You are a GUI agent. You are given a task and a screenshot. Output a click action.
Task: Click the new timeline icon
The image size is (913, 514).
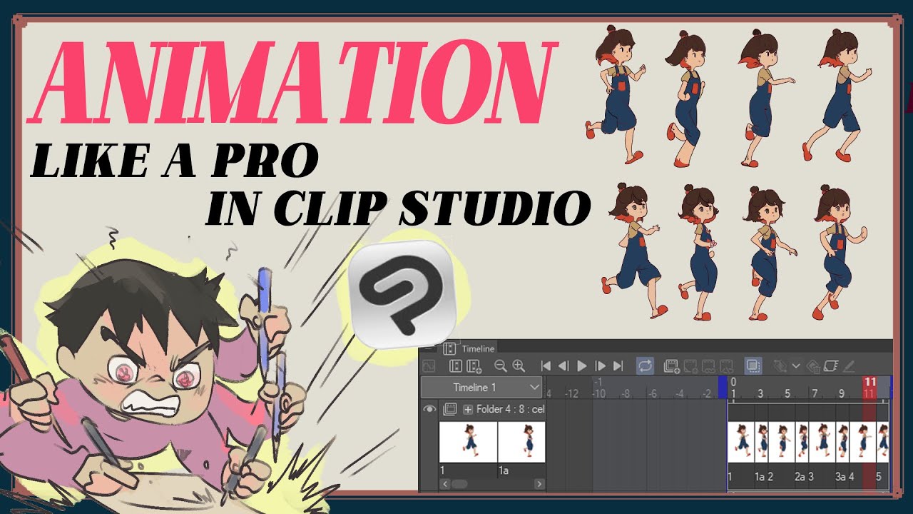(456, 366)
